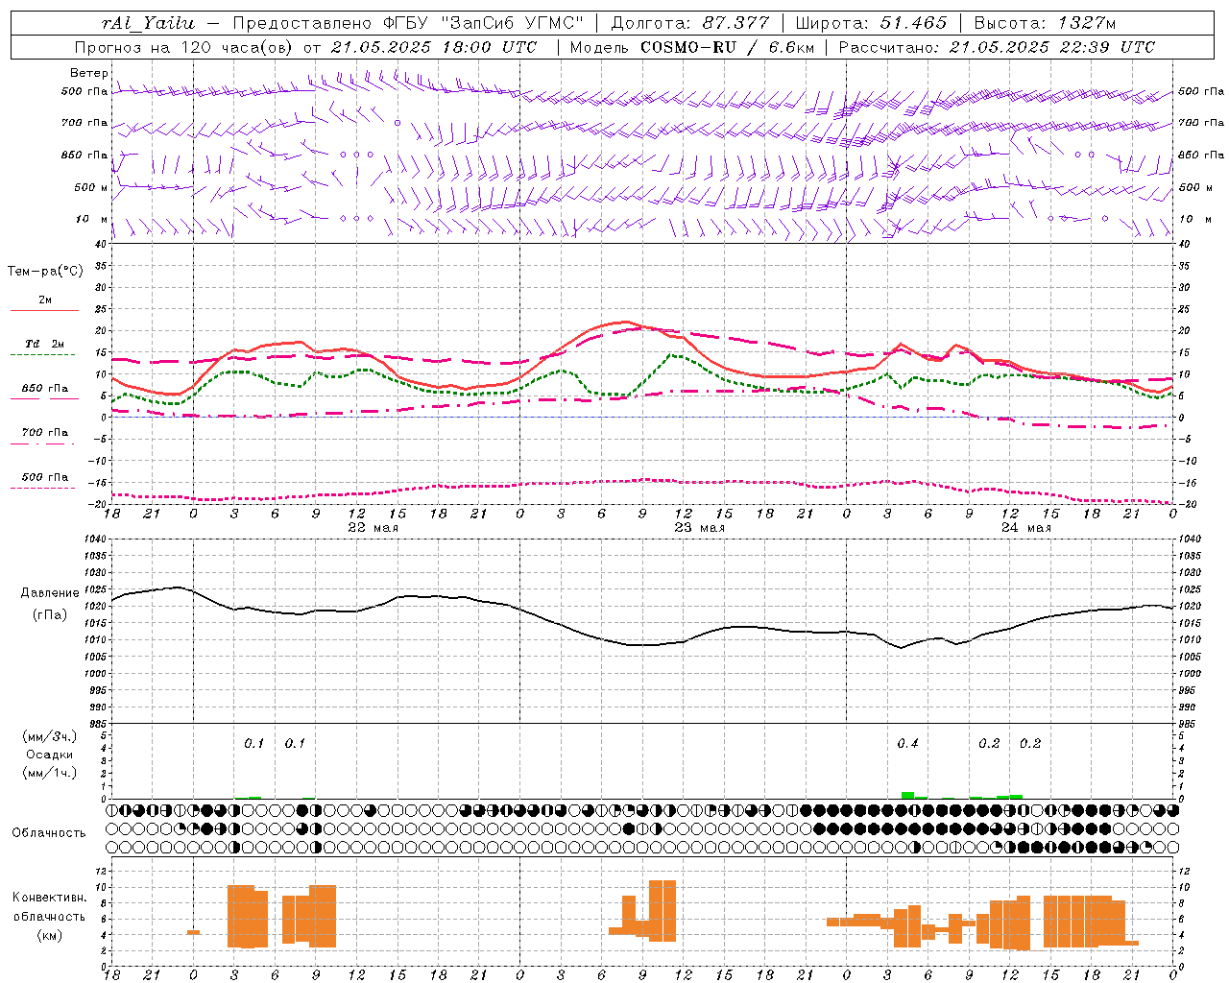
Task: Click the Осадки precipitation label
Action: [50, 755]
